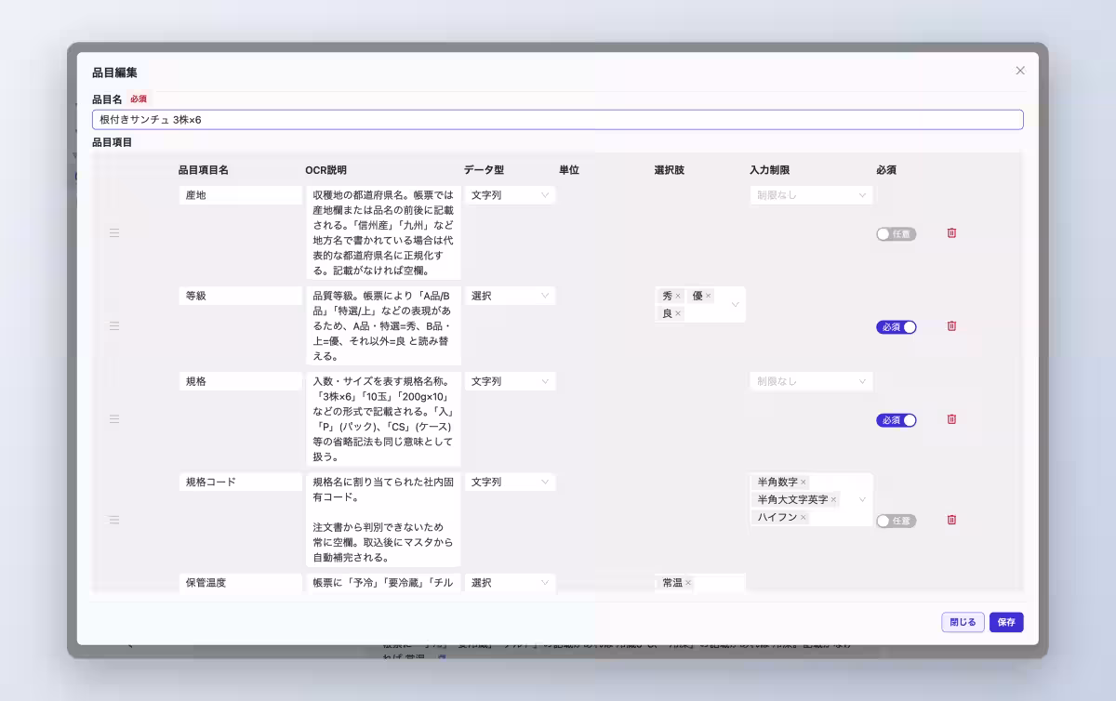The width and height of the screenshot is (1116, 701).
Task: Grab the drag handle for 等級 row
Action: [114, 326]
